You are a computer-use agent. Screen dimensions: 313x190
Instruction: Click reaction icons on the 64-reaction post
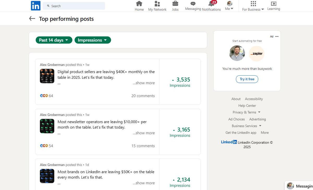tap(44, 96)
